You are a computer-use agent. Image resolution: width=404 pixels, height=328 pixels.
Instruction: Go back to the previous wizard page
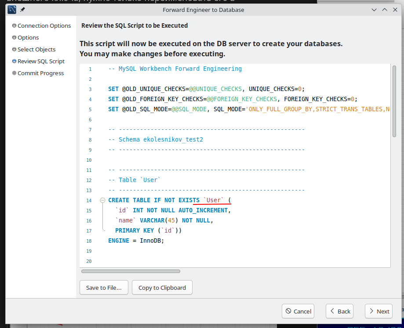339,311
